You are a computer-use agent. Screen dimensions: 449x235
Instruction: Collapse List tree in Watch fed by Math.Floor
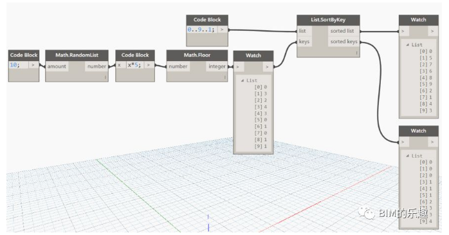[x=243, y=80]
